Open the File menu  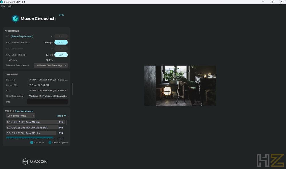[x=3, y=6]
